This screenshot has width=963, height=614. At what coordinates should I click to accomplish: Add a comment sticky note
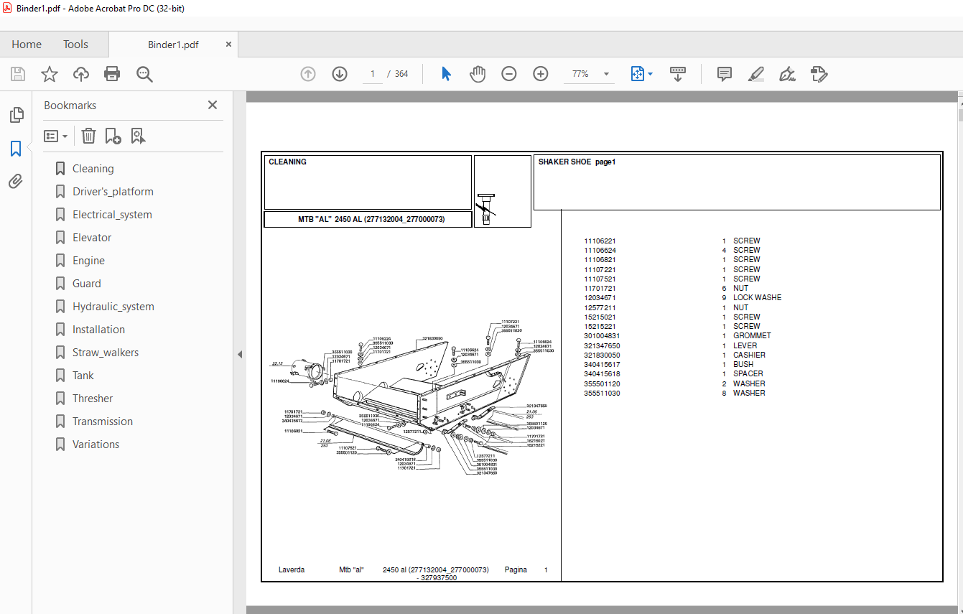coord(725,74)
